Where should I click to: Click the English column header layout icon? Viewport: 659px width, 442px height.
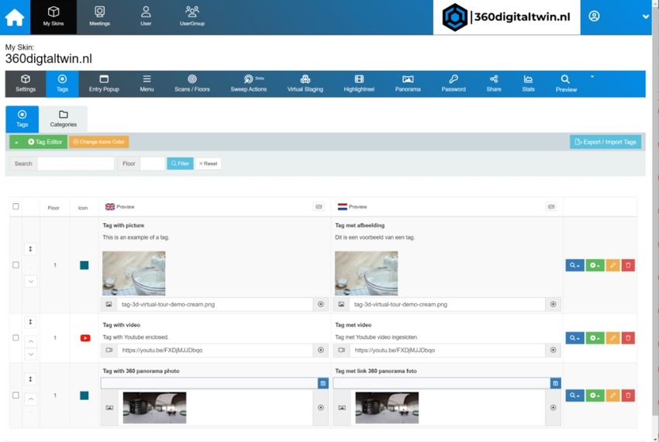pyautogui.click(x=319, y=206)
